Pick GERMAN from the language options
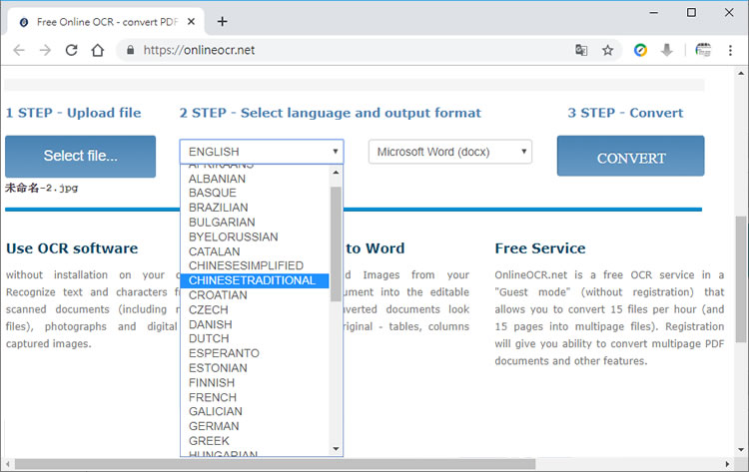 pyautogui.click(x=215, y=426)
